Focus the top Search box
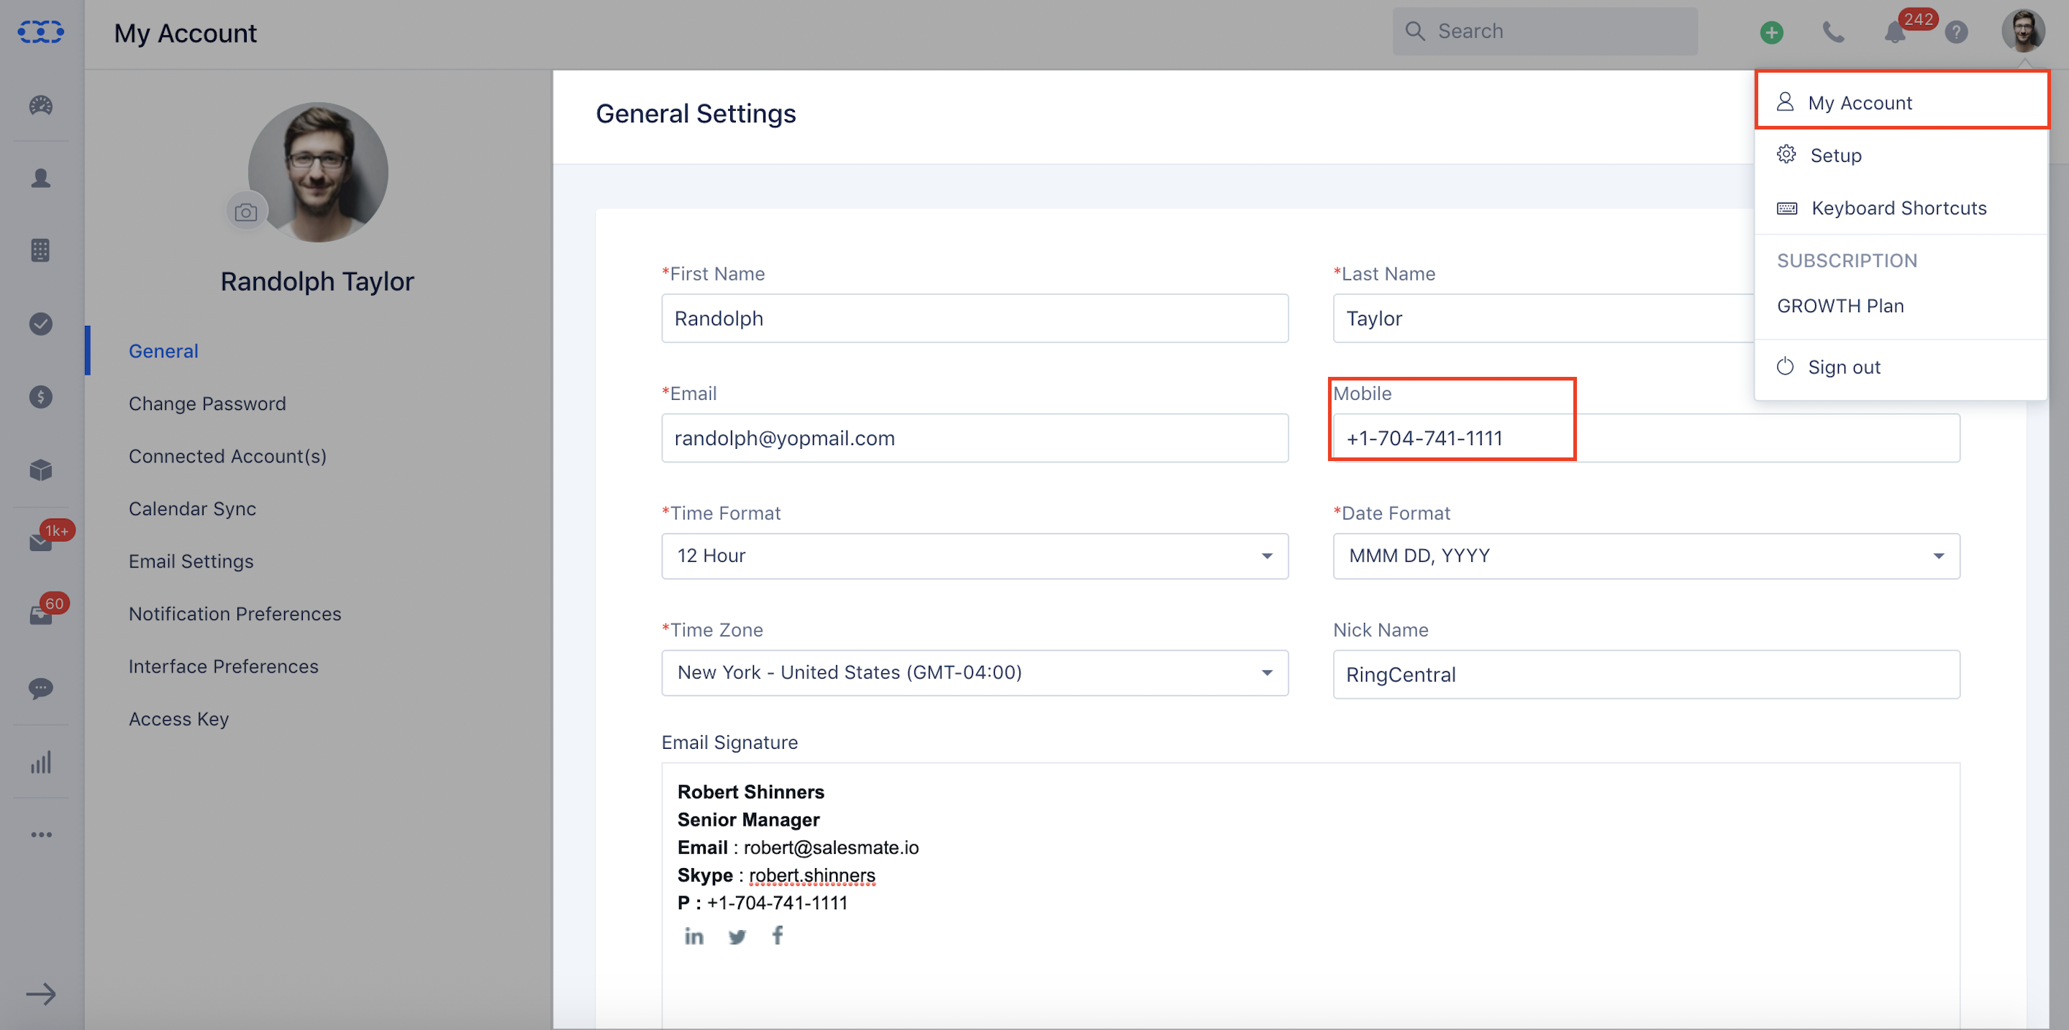Screen dimensions: 2069x1030 pos(1545,32)
